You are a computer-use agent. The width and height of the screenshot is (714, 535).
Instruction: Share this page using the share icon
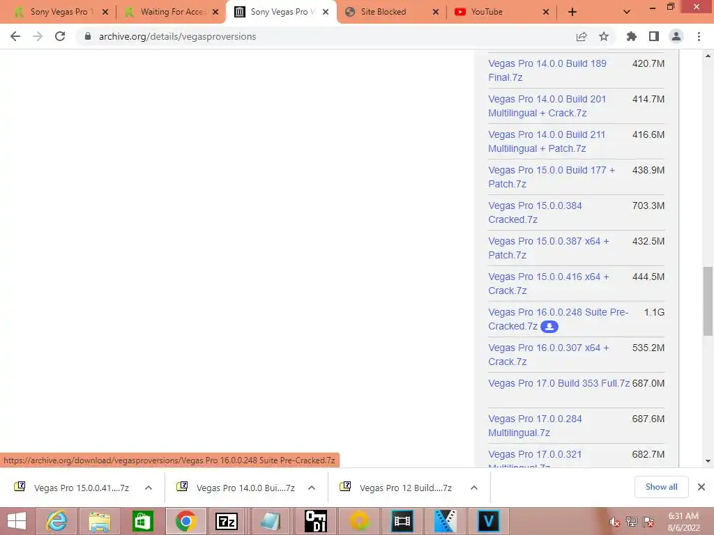coord(582,36)
